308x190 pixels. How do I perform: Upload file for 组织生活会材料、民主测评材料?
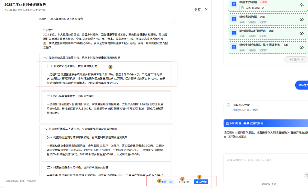pos(301,47)
